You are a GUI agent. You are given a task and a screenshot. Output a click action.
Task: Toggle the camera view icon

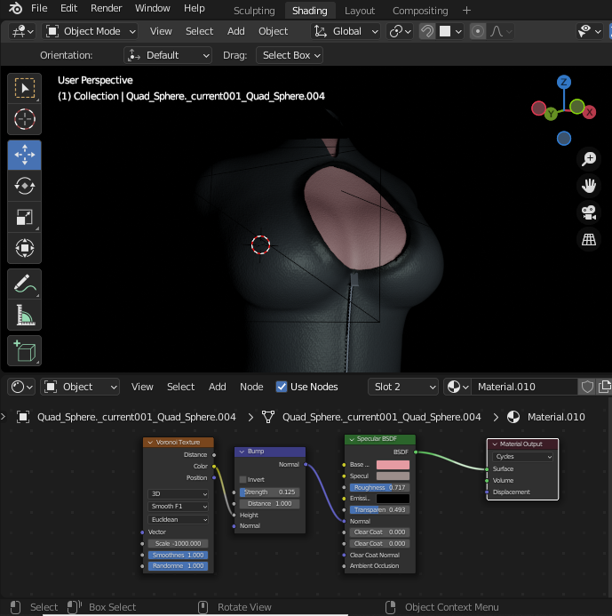click(588, 212)
